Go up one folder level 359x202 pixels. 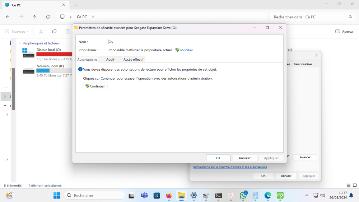[x=34, y=17]
